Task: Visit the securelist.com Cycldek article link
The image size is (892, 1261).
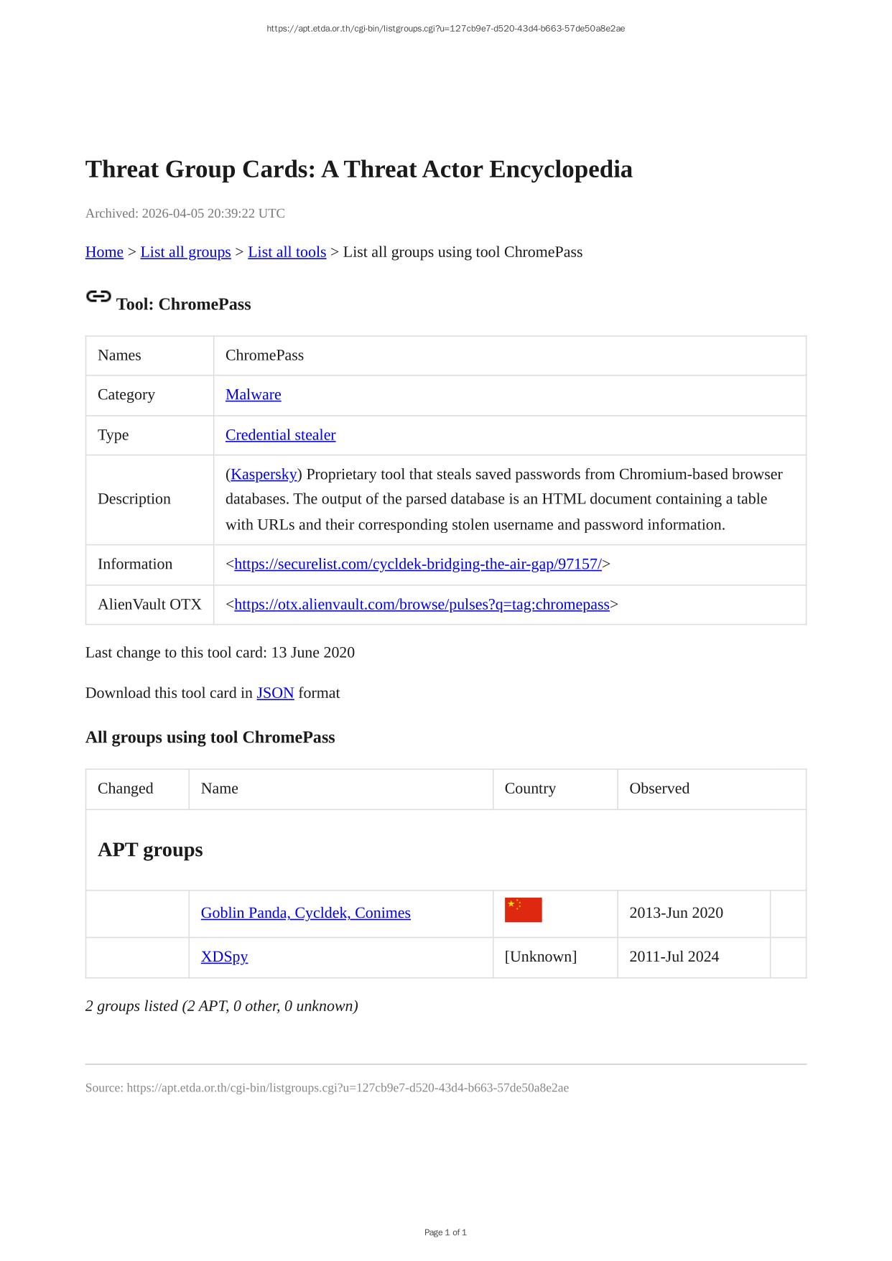Action: tap(417, 564)
